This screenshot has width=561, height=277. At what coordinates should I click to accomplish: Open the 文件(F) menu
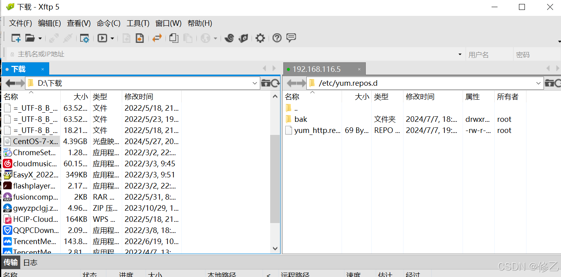pos(21,23)
